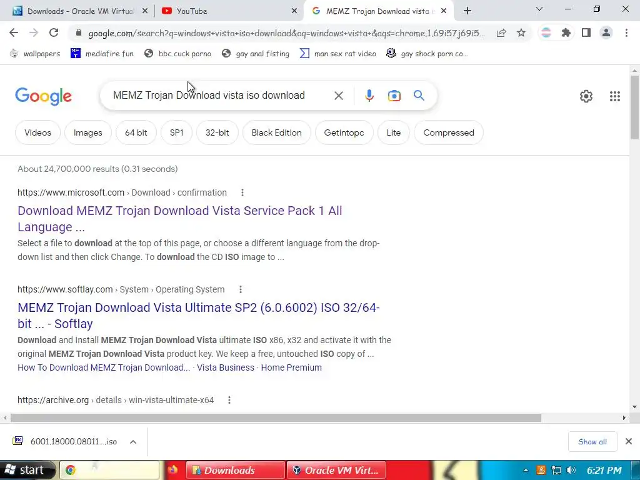Viewport: 640px width, 480px height.
Task: Close the YouTube tab
Action: [294, 11]
